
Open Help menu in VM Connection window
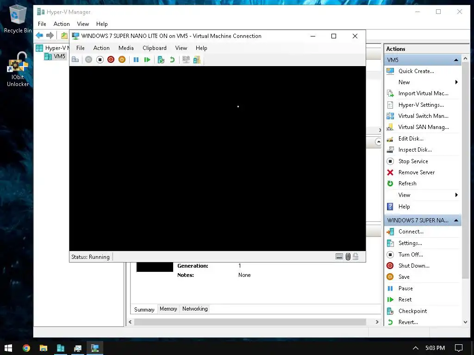201,48
